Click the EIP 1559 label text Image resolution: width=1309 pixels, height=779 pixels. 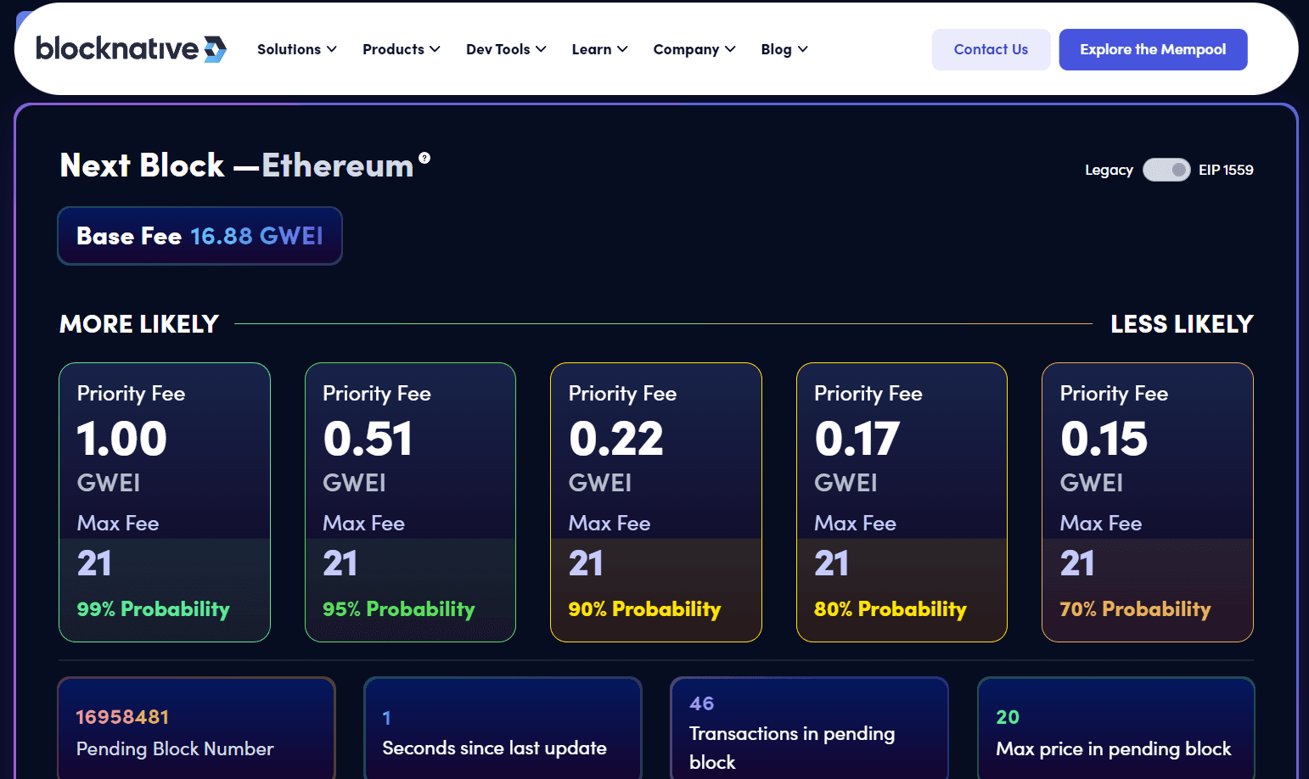1226,170
